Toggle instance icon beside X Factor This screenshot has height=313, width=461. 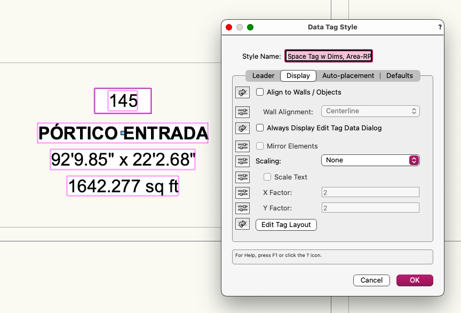coord(243,193)
